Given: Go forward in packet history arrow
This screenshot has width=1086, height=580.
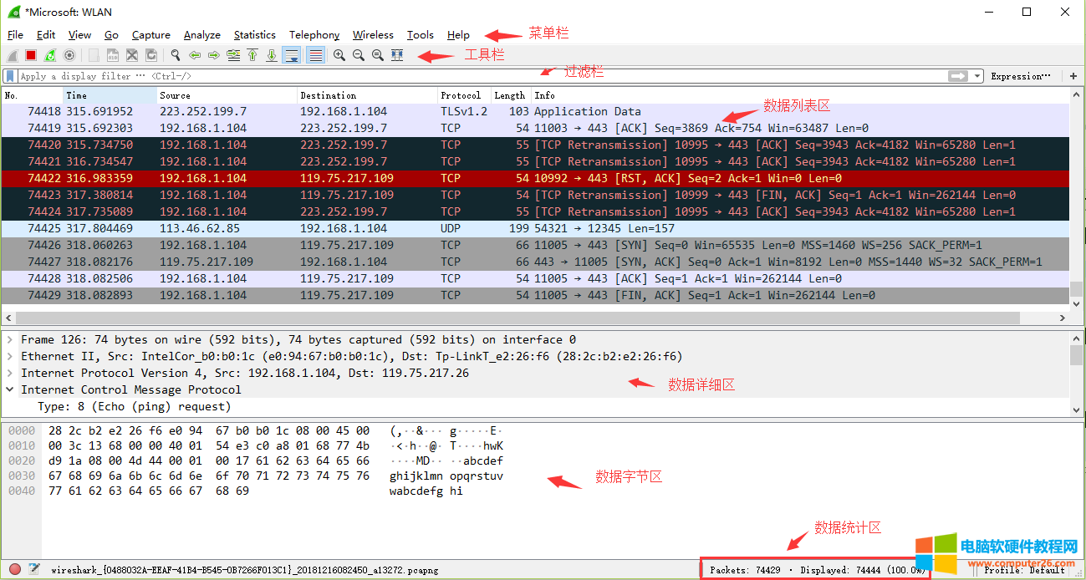Looking at the screenshot, I should 214,55.
